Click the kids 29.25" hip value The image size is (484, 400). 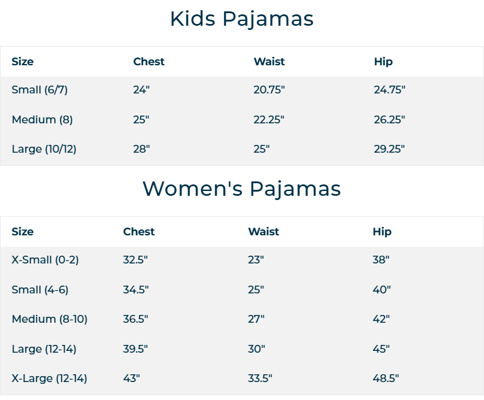click(389, 149)
